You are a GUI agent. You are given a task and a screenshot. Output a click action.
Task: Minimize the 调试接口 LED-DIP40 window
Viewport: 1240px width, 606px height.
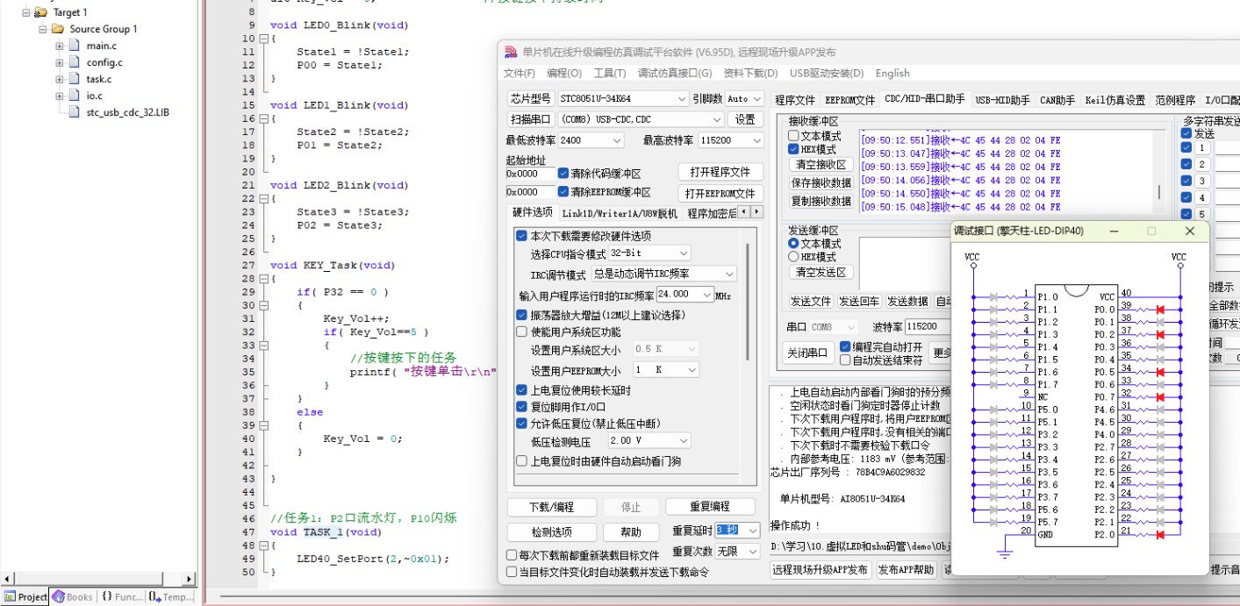(x=1115, y=232)
